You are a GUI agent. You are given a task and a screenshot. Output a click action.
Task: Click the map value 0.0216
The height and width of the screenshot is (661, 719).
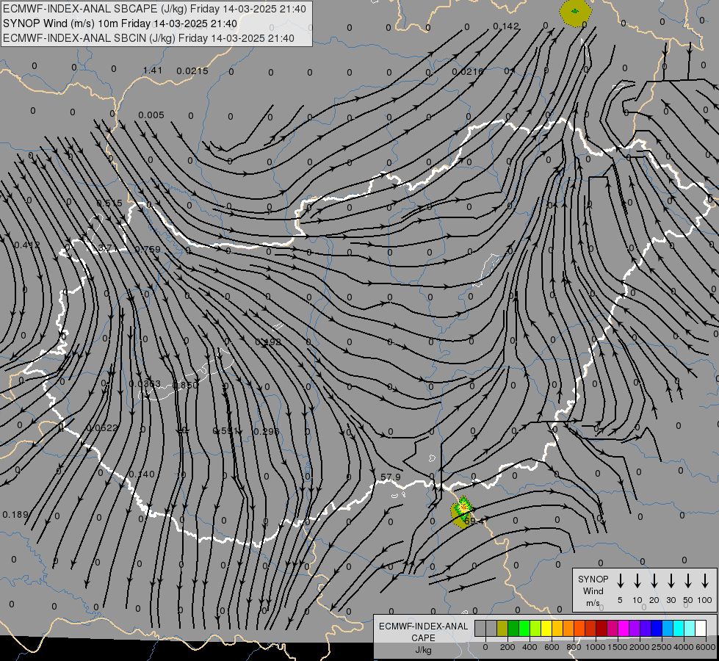click(x=467, y=71)
